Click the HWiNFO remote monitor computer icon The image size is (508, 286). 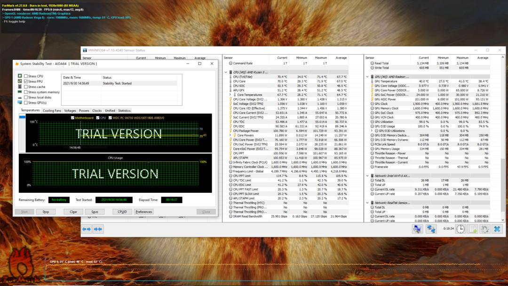[x=417, y=229]
